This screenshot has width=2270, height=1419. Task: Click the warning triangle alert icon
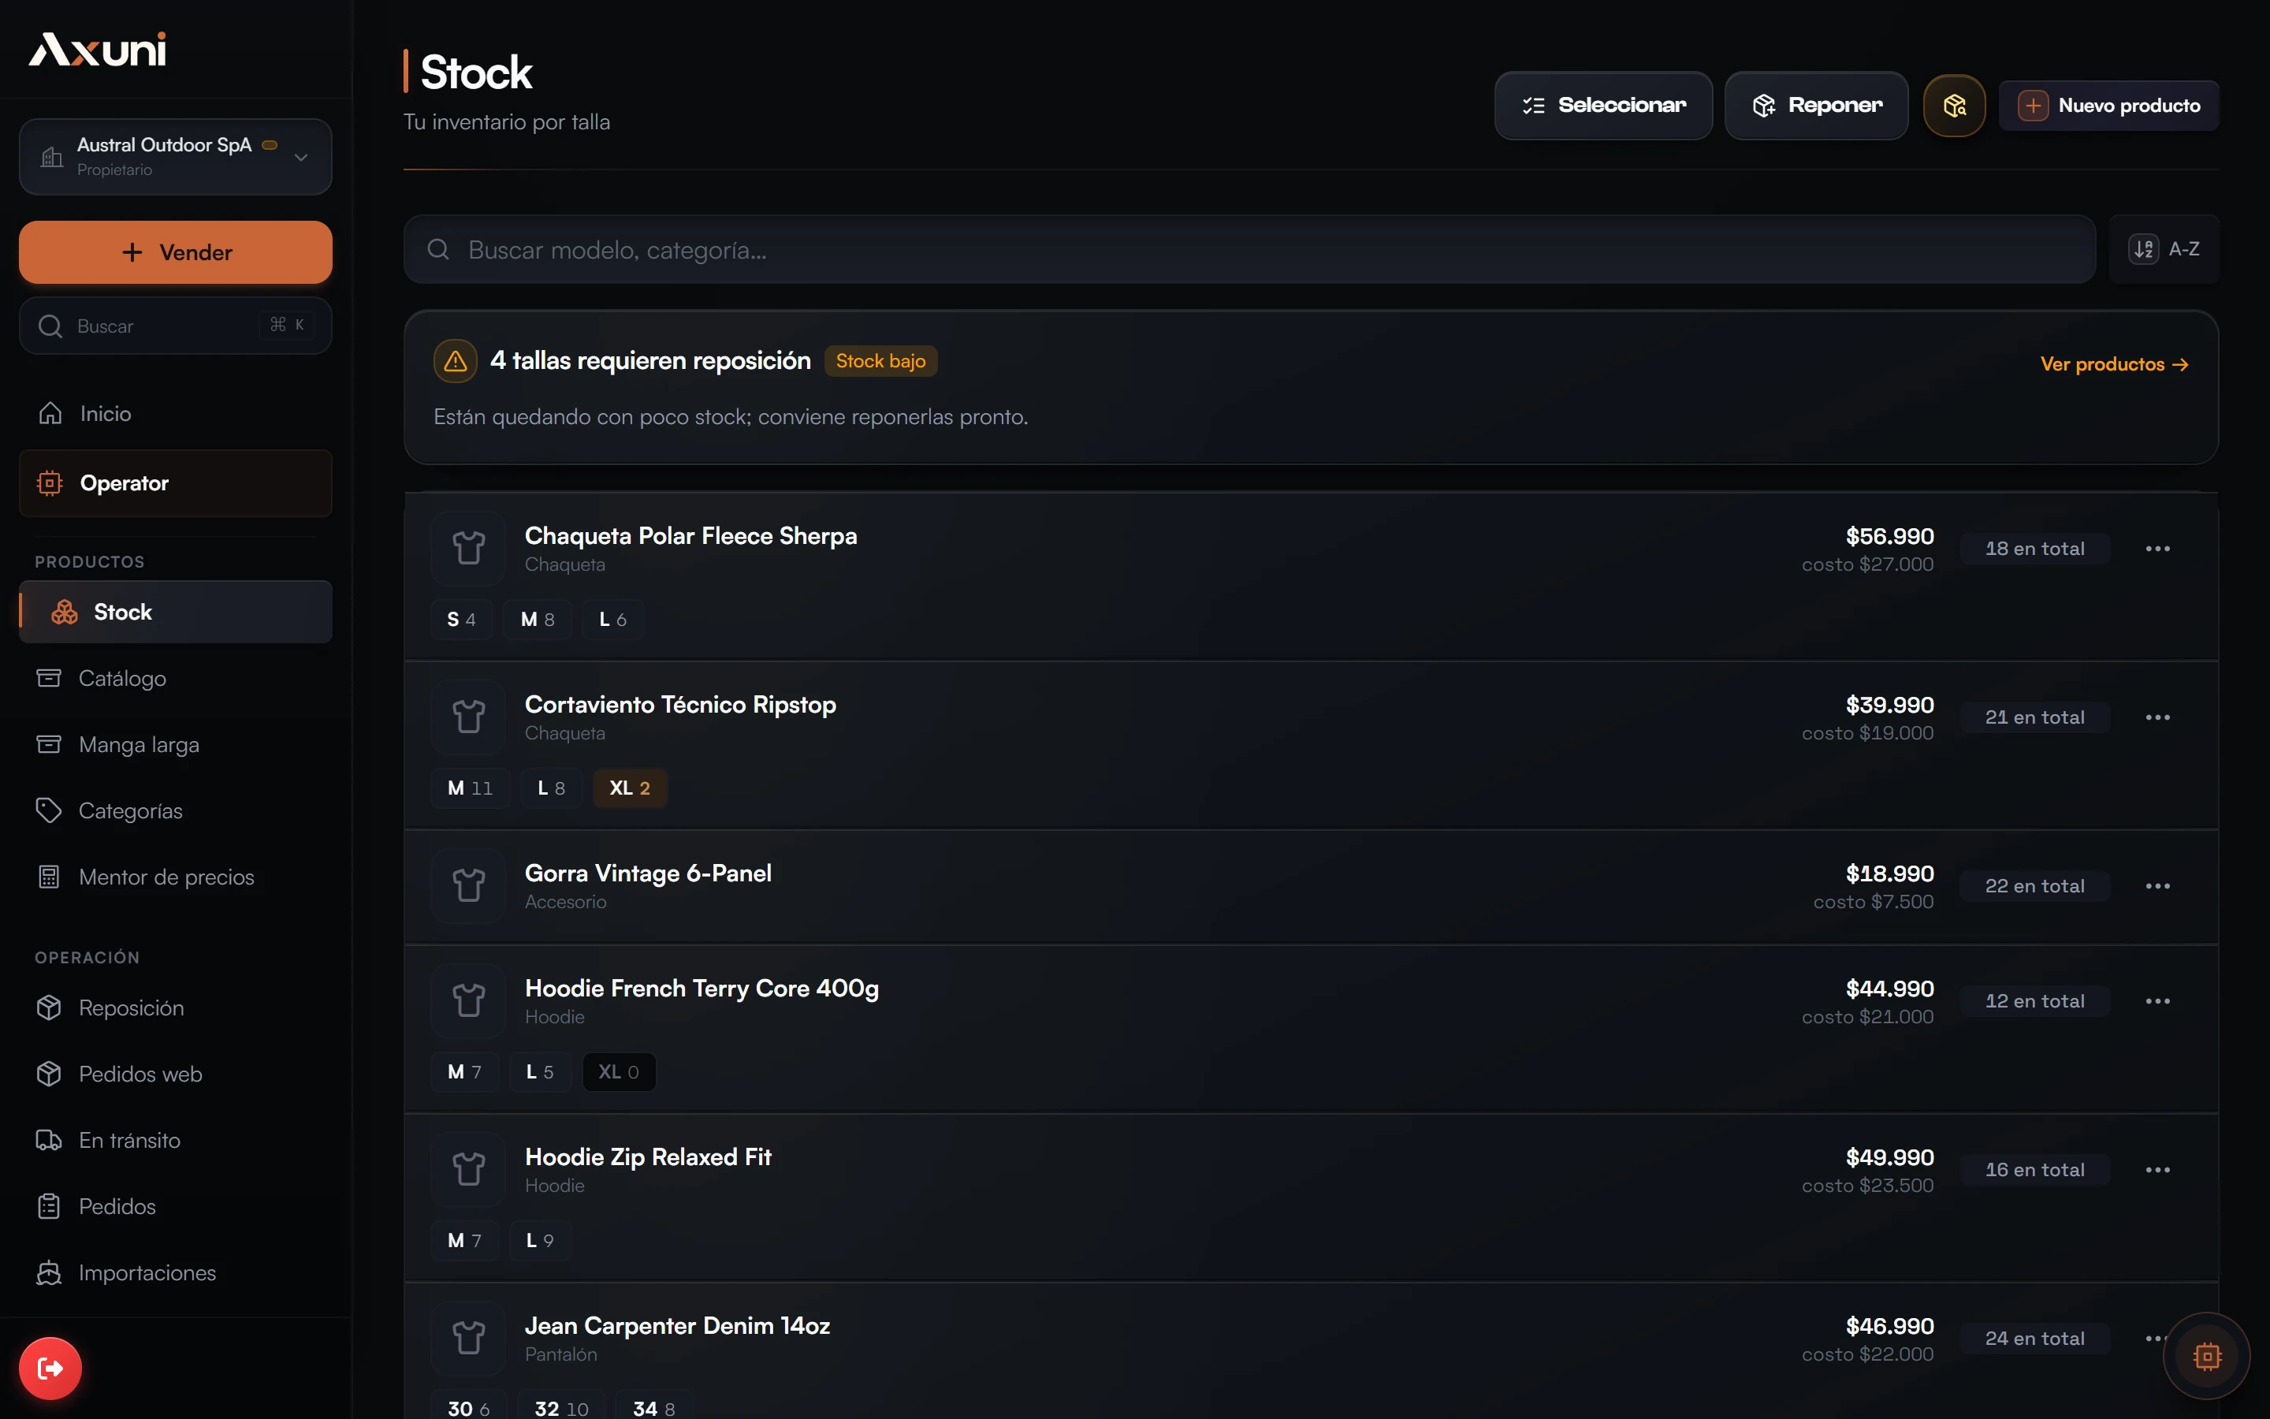tap(455, 361)
